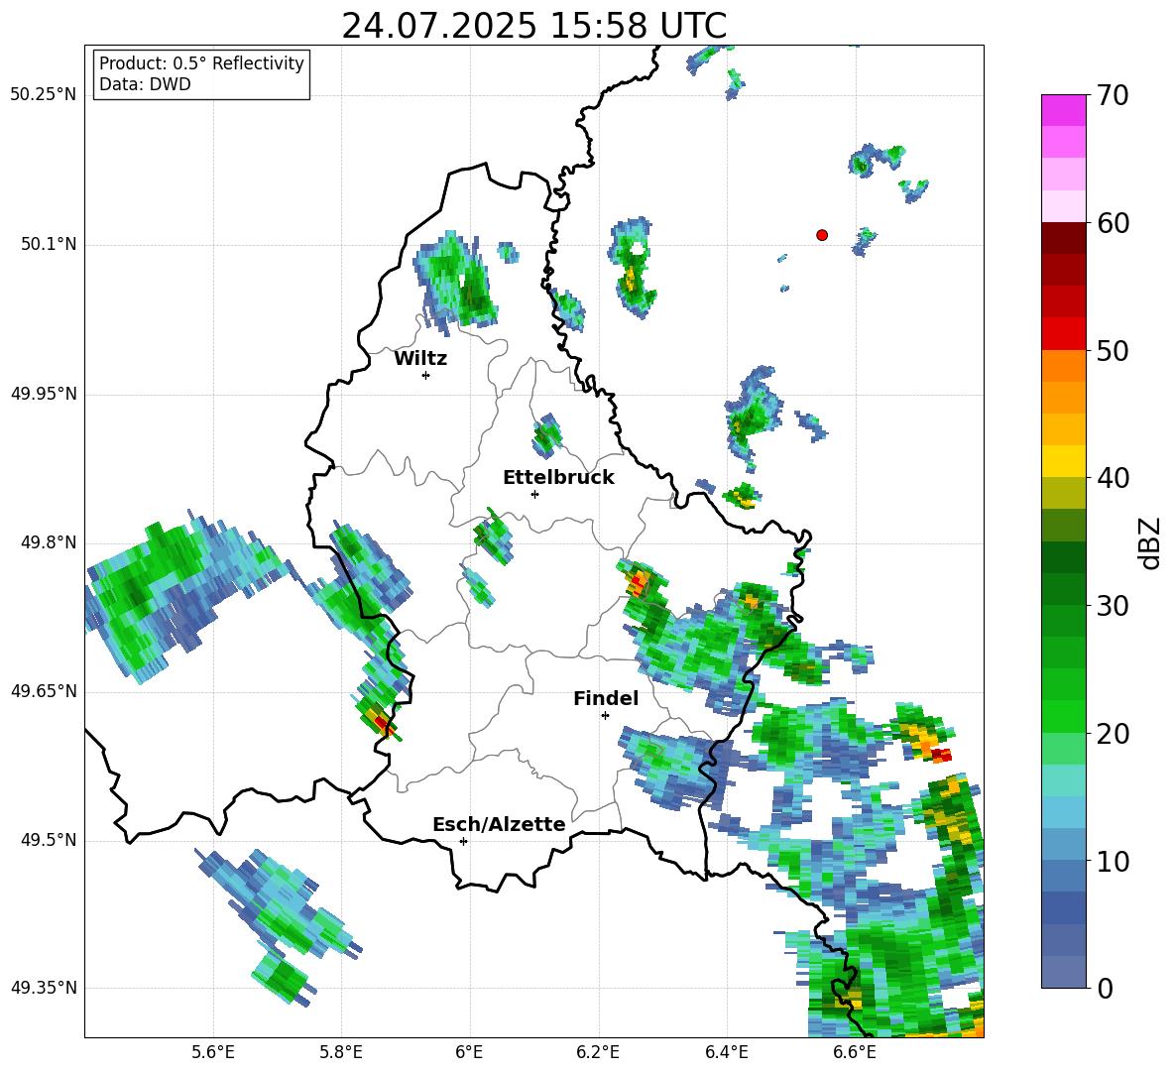Pick the light blue colorbar segment above 10

click(x=1063, y=844)
